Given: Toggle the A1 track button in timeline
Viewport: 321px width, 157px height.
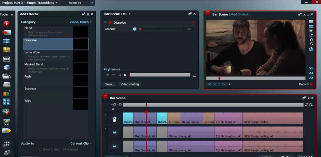Looking at the screenshot, I should point(115,132).
